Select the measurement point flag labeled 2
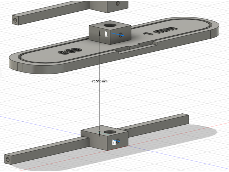 point(114,142)
